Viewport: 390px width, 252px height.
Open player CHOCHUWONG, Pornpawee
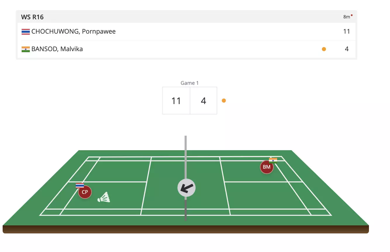click(x=73, y=32)
